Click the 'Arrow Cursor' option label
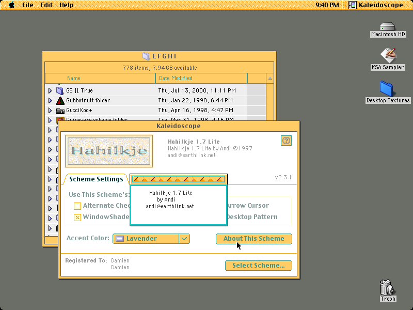The height and width of the screenshot is (310, 413). [x=248, y=206]
